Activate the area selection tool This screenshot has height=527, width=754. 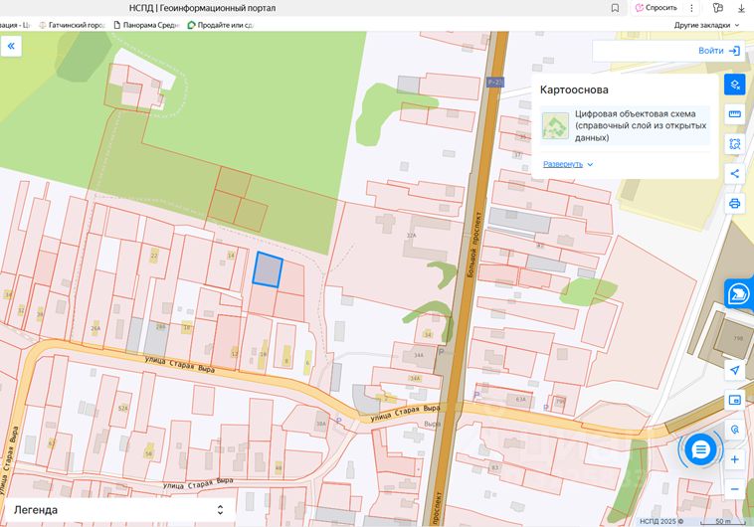(x=734, y=144)
